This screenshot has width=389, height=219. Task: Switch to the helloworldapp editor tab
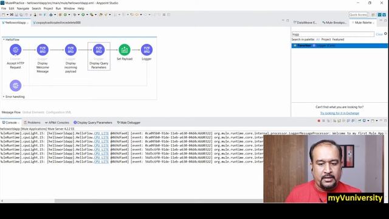(15, 23)
